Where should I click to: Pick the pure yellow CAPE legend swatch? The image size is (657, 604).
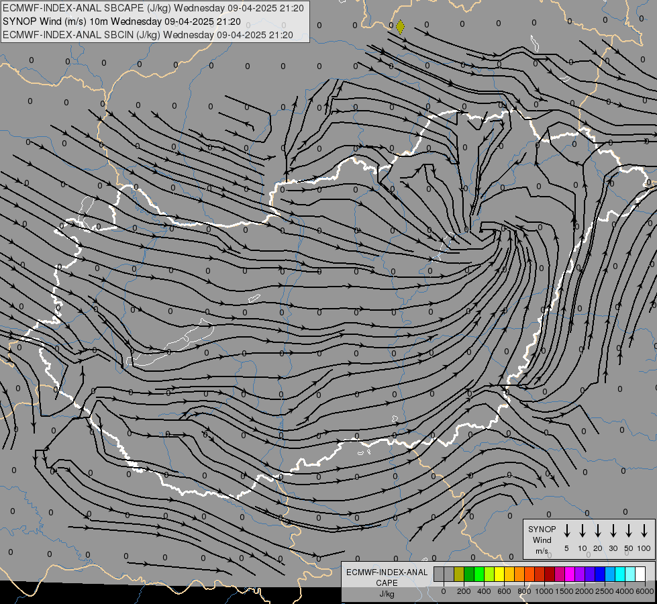click(x=499, y=574)
